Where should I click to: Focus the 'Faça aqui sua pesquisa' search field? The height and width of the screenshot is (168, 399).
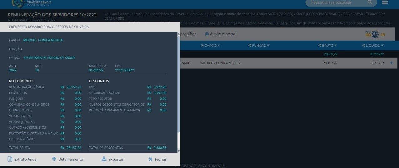337,3
